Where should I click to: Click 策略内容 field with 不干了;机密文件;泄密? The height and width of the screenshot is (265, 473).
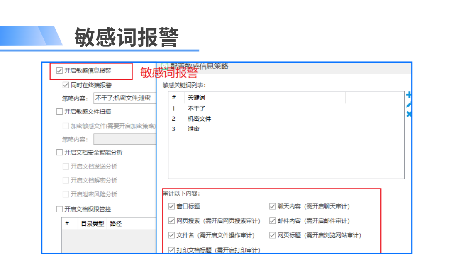[125, 98]
